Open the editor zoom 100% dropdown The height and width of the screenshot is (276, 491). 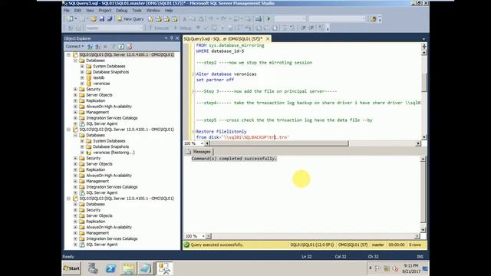(202, 143)
